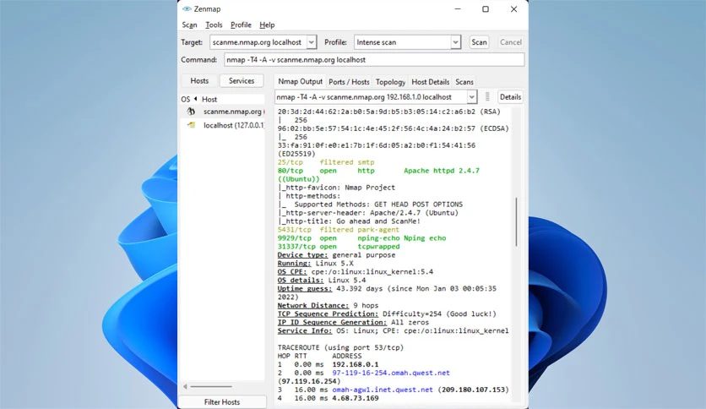Viewport: 706px width, 409px height.
Task: Click the Details button
Action: (x=510, y=97)
